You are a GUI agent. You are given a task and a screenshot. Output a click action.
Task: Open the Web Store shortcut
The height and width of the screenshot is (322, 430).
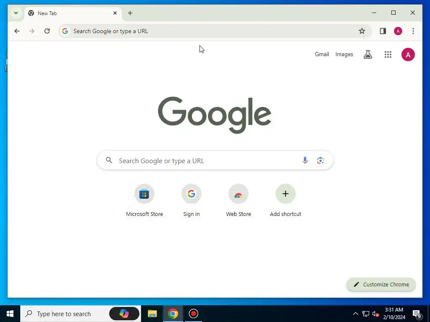pos(239,201)
